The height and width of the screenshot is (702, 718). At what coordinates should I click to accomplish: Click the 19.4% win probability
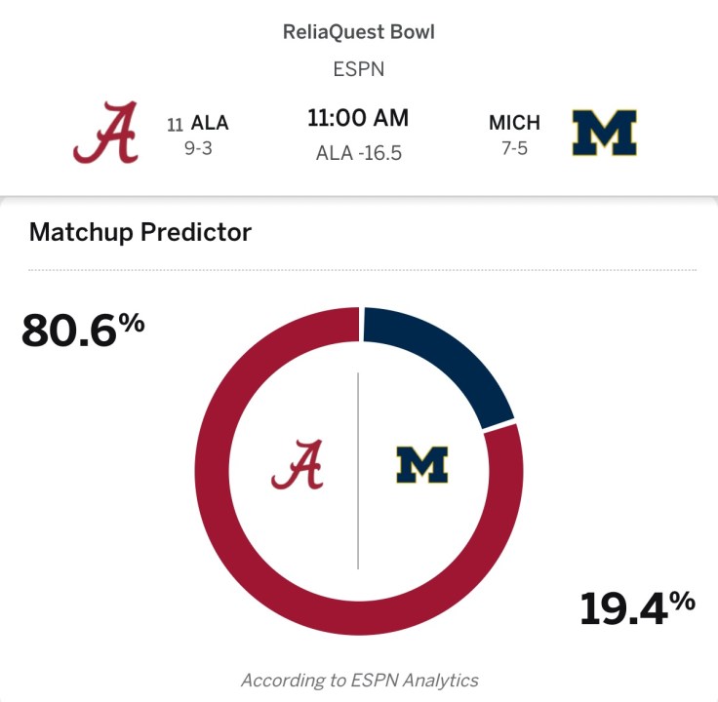(636, 608)
